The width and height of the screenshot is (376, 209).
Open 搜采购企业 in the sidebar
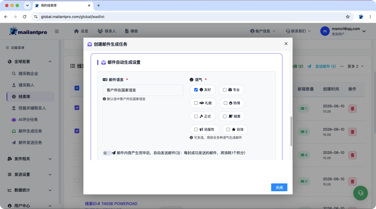pos(28,73)
